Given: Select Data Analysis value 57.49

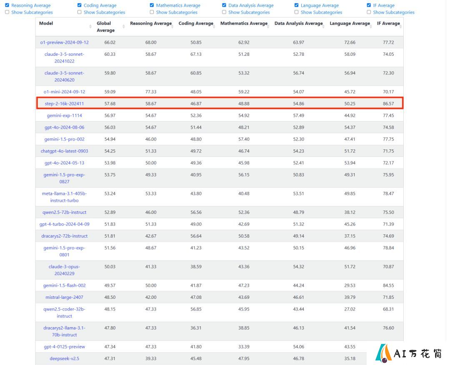Looking at the screenshot, I should click(x=298, y=116).
